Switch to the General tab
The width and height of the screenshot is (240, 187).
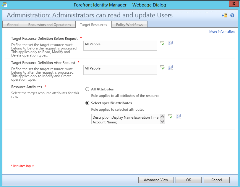pyautogui.click(x=13, y=24)
